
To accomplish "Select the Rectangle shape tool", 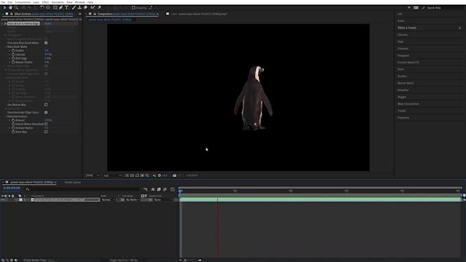I will point(55,8).
